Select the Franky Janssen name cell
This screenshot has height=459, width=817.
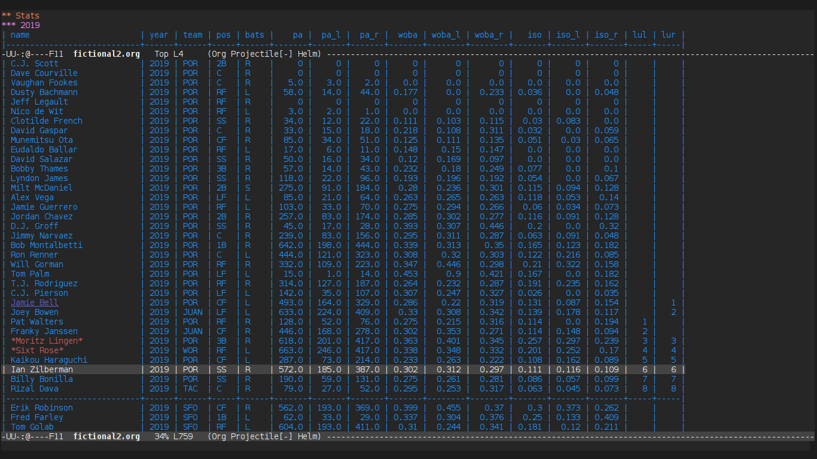point(44,331)
